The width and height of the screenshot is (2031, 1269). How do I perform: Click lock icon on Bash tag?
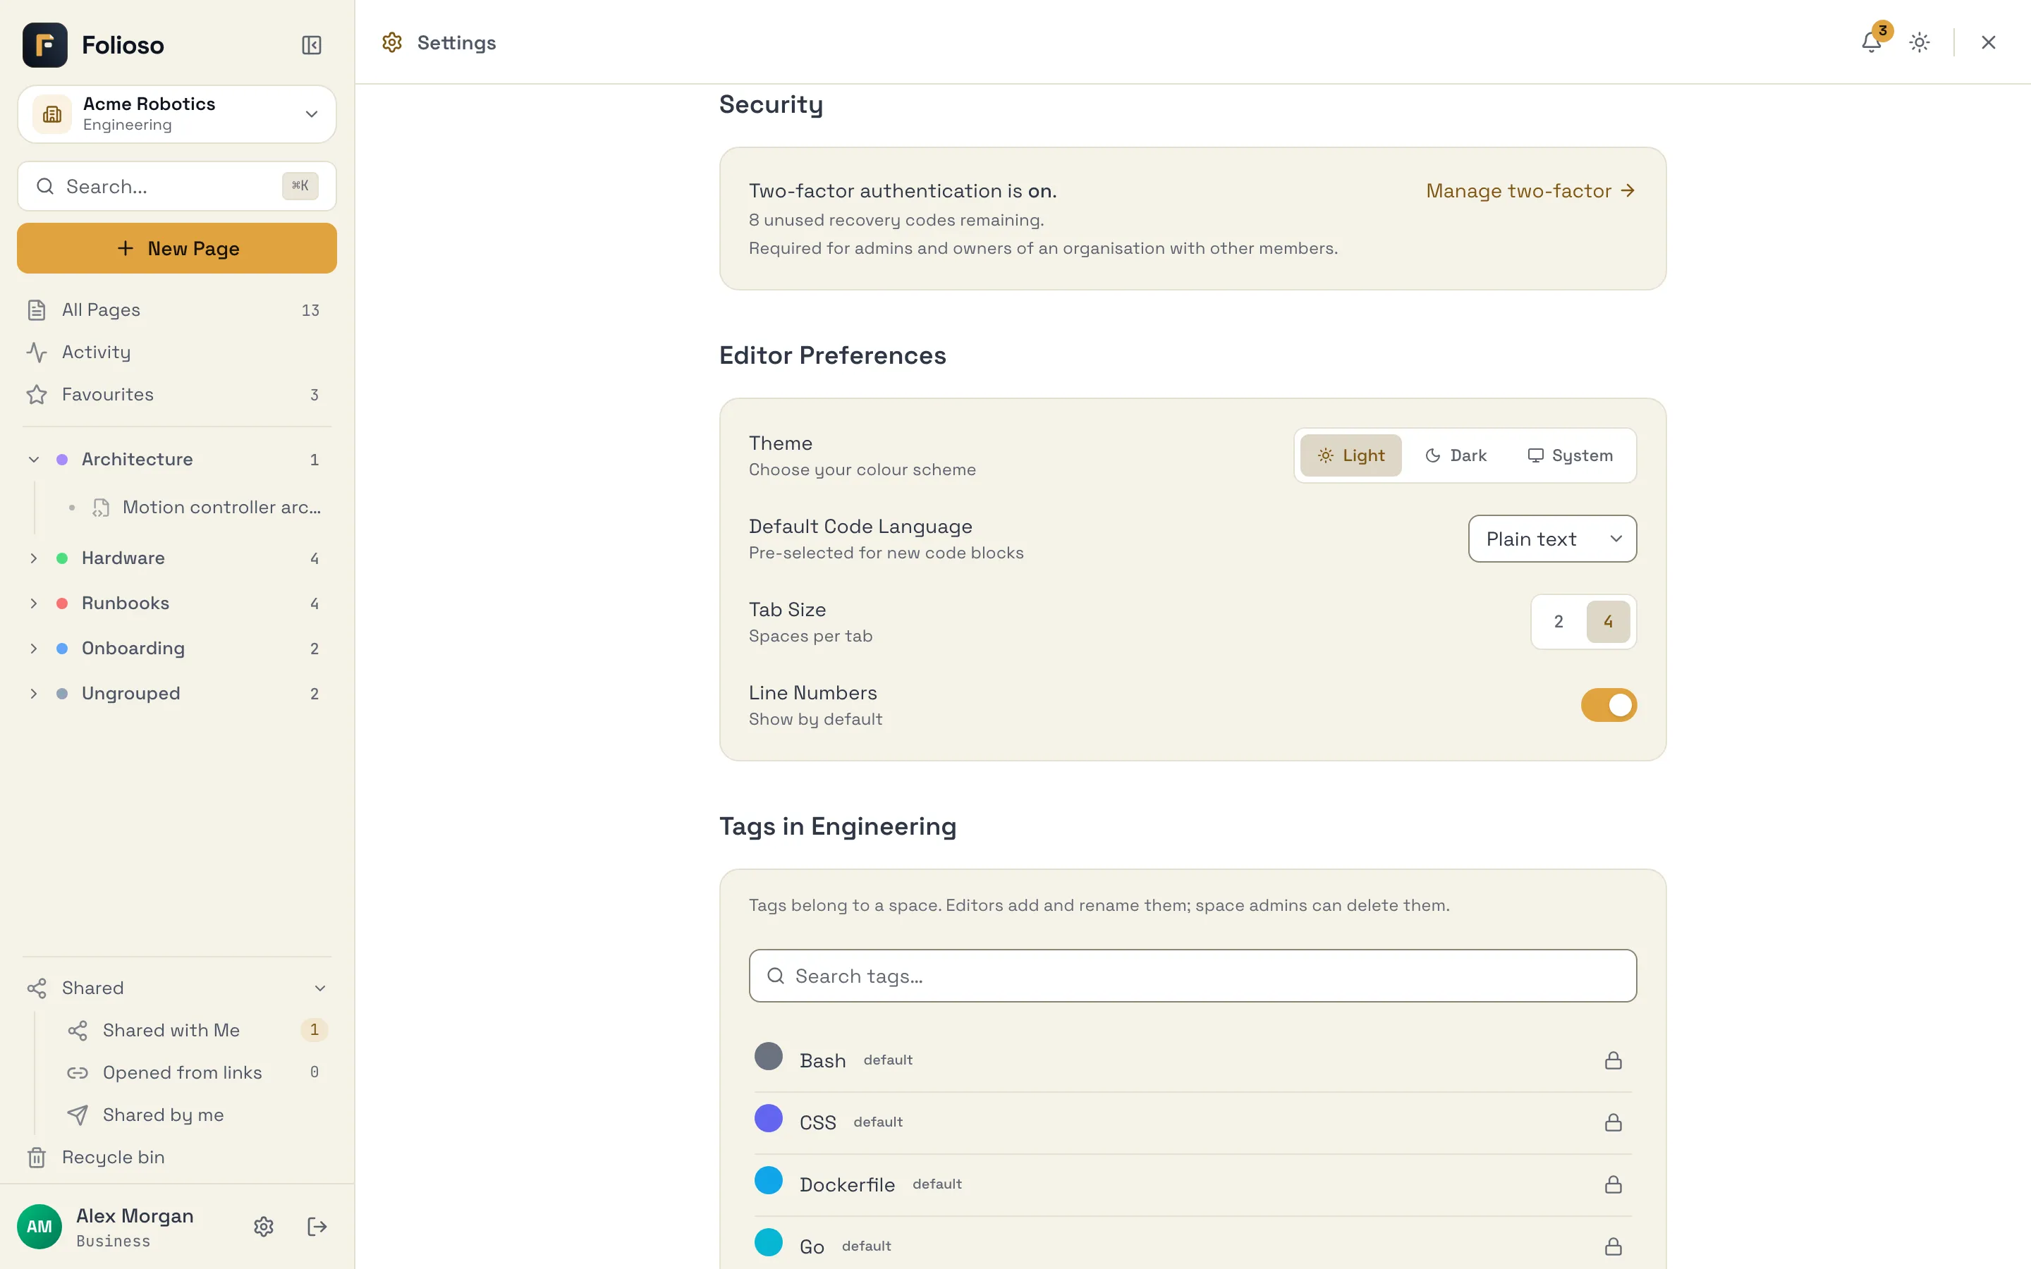point(1613,1060)
